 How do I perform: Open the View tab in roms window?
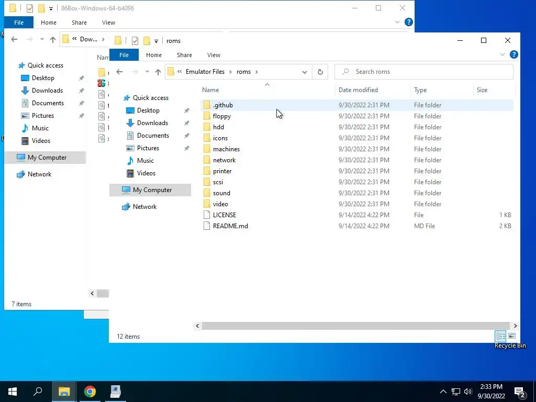tap(214, 55)
